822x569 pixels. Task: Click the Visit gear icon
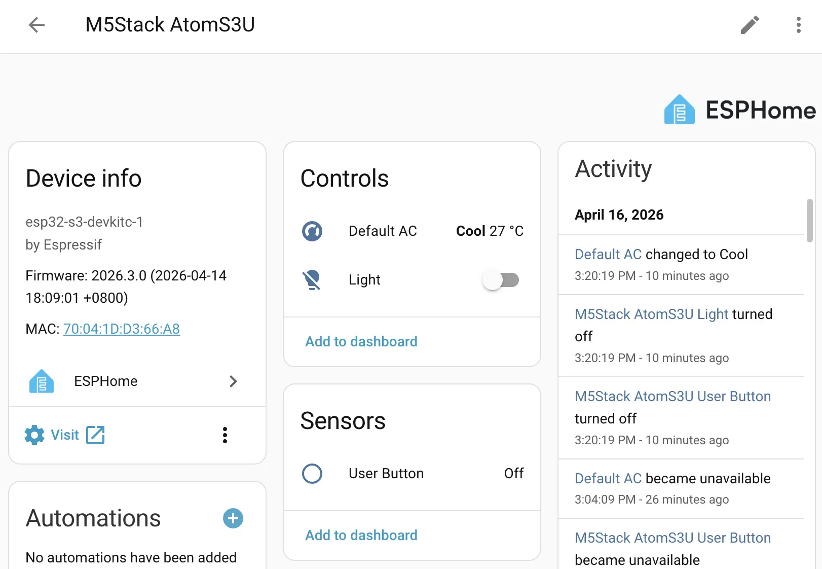tap(34, 435)
